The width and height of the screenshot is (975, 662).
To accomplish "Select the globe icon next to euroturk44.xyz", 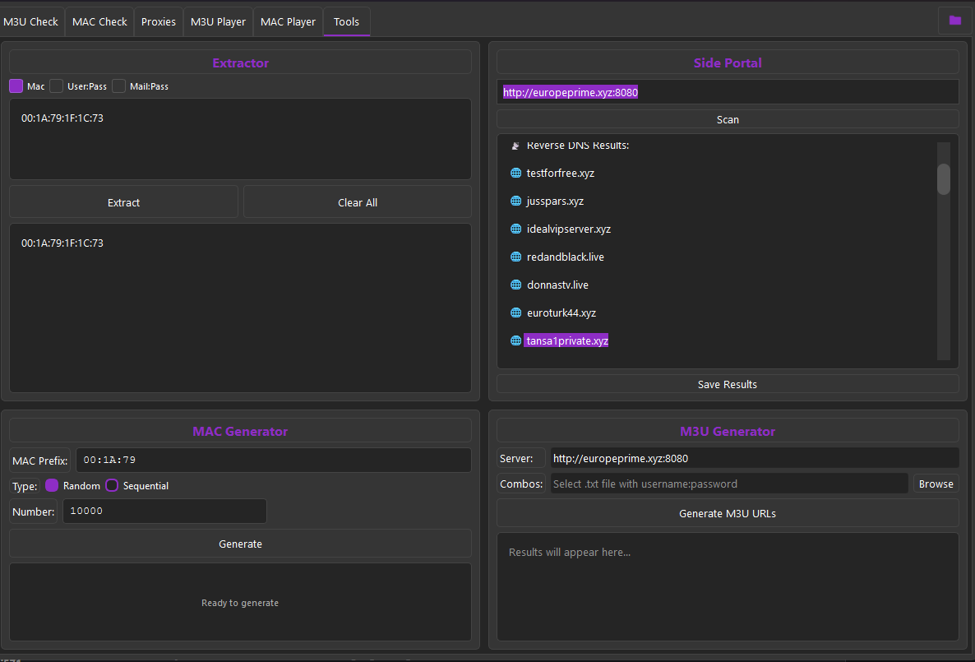I will click(x=515, y=312).
